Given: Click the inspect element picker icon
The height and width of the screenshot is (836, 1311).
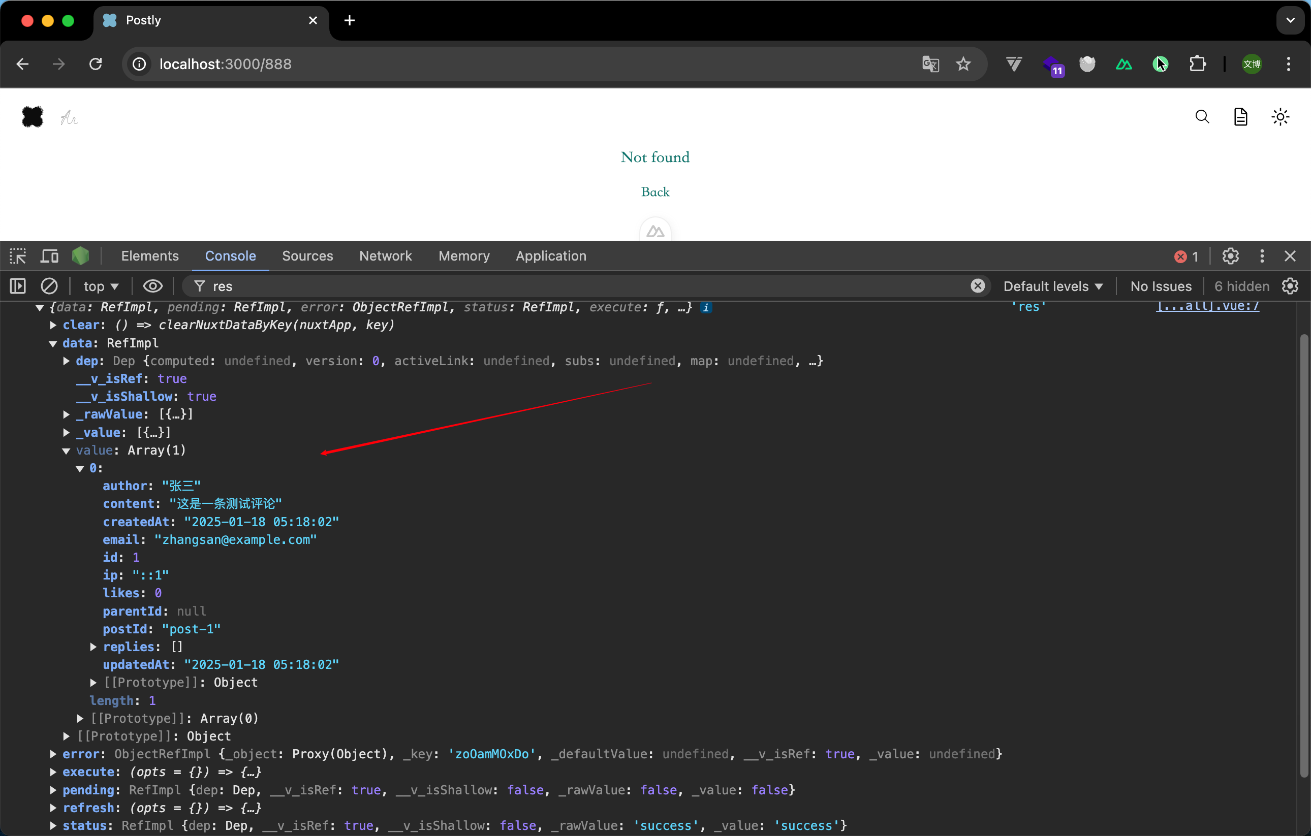Looking at the screenshot, I should 17,256.
